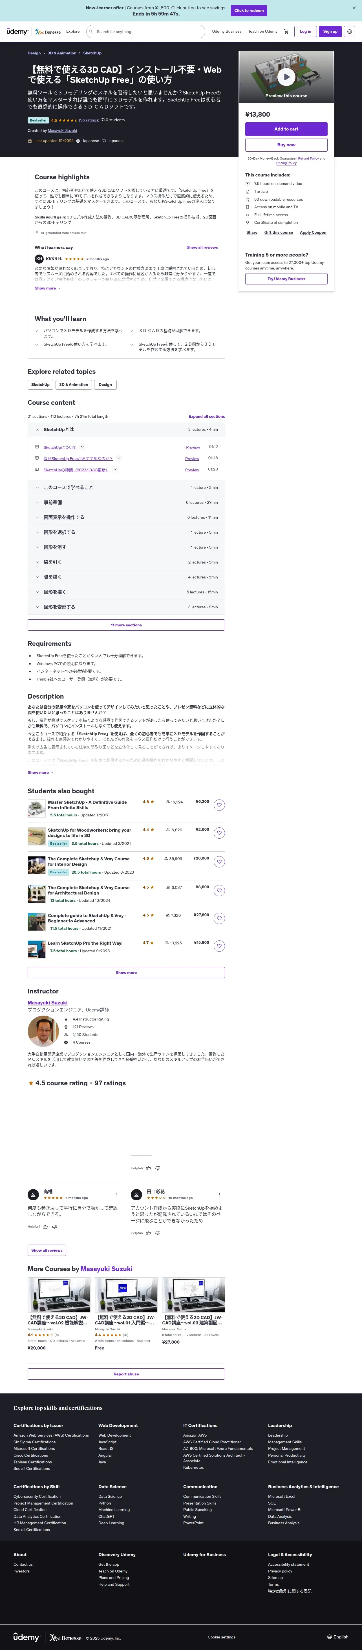Wishlist the SketchUp for Woodworkers course

pyautogui.click(x=219, y=833)
